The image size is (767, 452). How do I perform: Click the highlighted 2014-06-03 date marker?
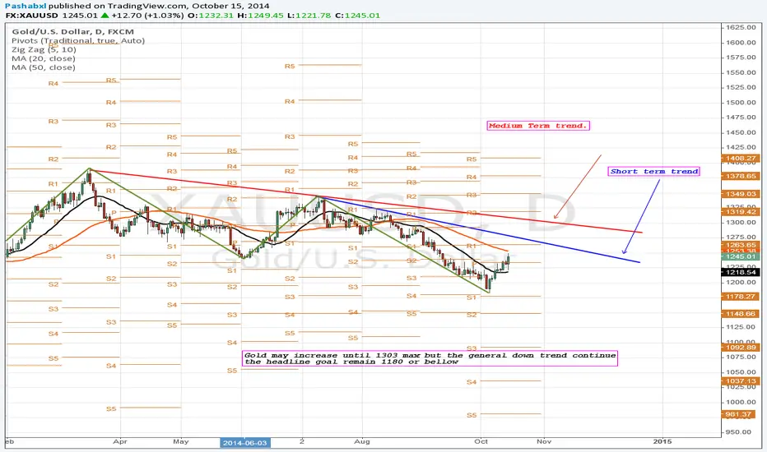(x=245, y=443)
